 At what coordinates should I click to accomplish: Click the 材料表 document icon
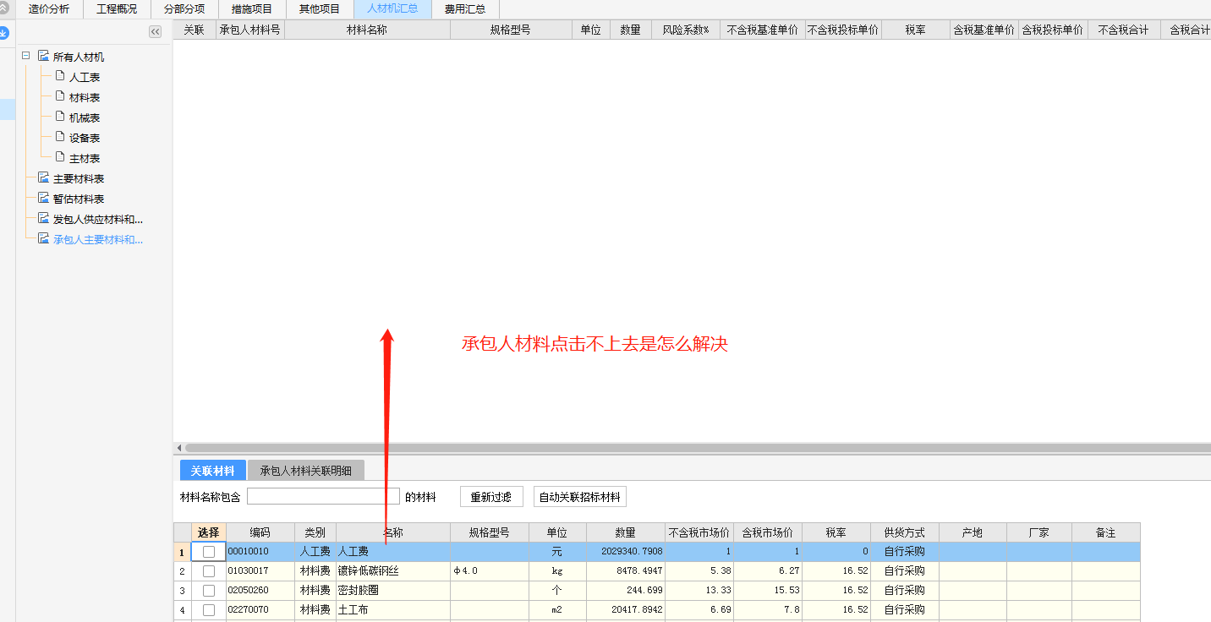click(60, 96)
